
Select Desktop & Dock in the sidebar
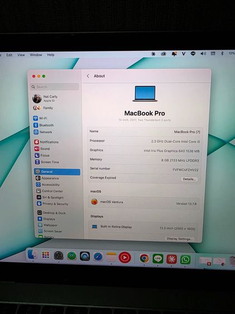pyautogui.click(x=51, y=213)
